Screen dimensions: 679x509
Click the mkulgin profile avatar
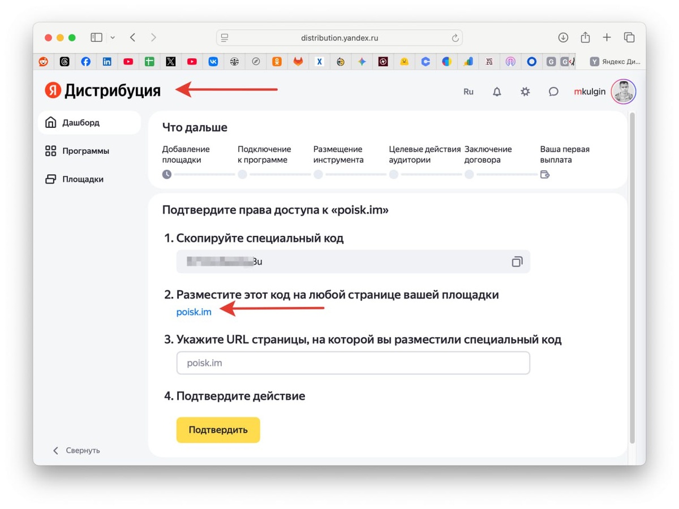click(x=624, y=91)
